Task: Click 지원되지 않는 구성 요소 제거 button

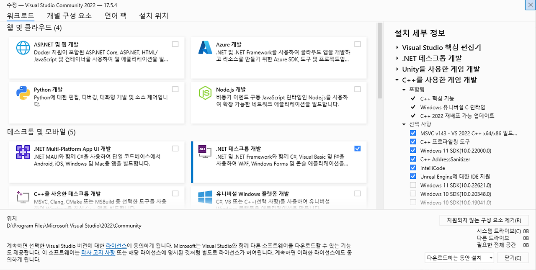Action: pos(484,220)
